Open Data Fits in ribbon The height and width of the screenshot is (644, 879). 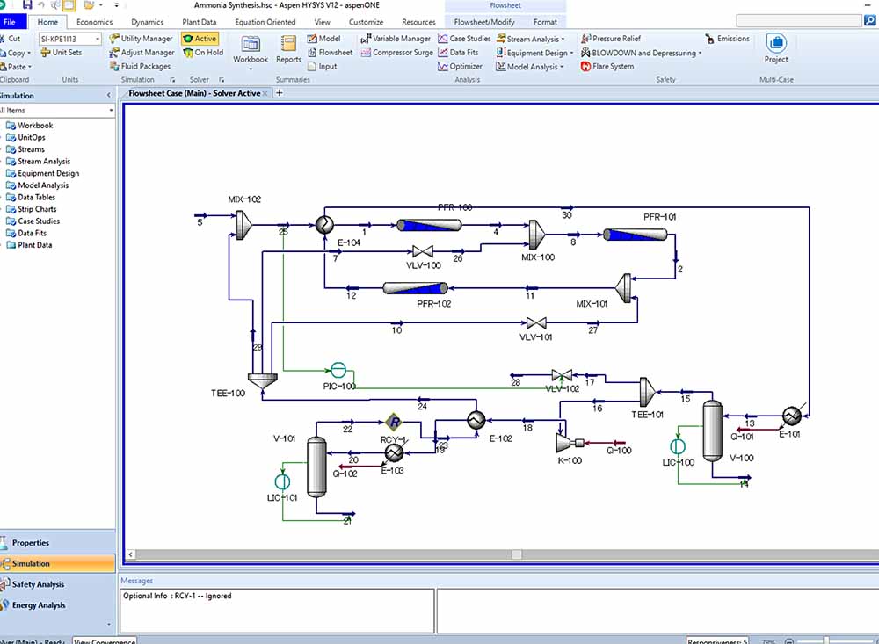[458, 53]
